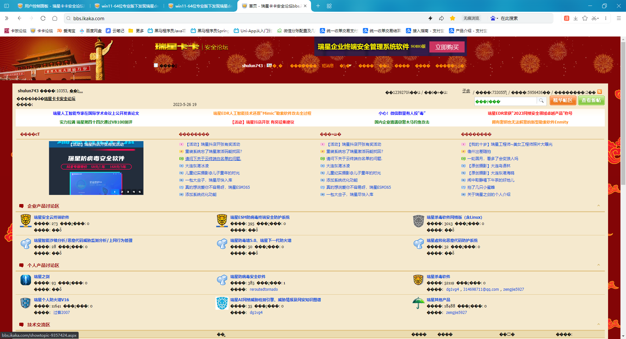Click the forum search magnifier icon
The width and height of the screenshot is (626, 339).
coord(541,101)
